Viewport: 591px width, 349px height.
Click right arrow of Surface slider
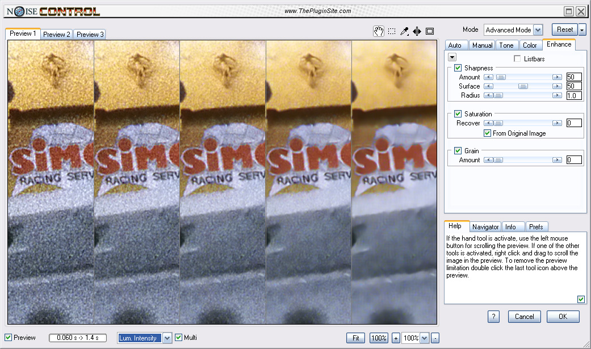[x=557, y=86]
